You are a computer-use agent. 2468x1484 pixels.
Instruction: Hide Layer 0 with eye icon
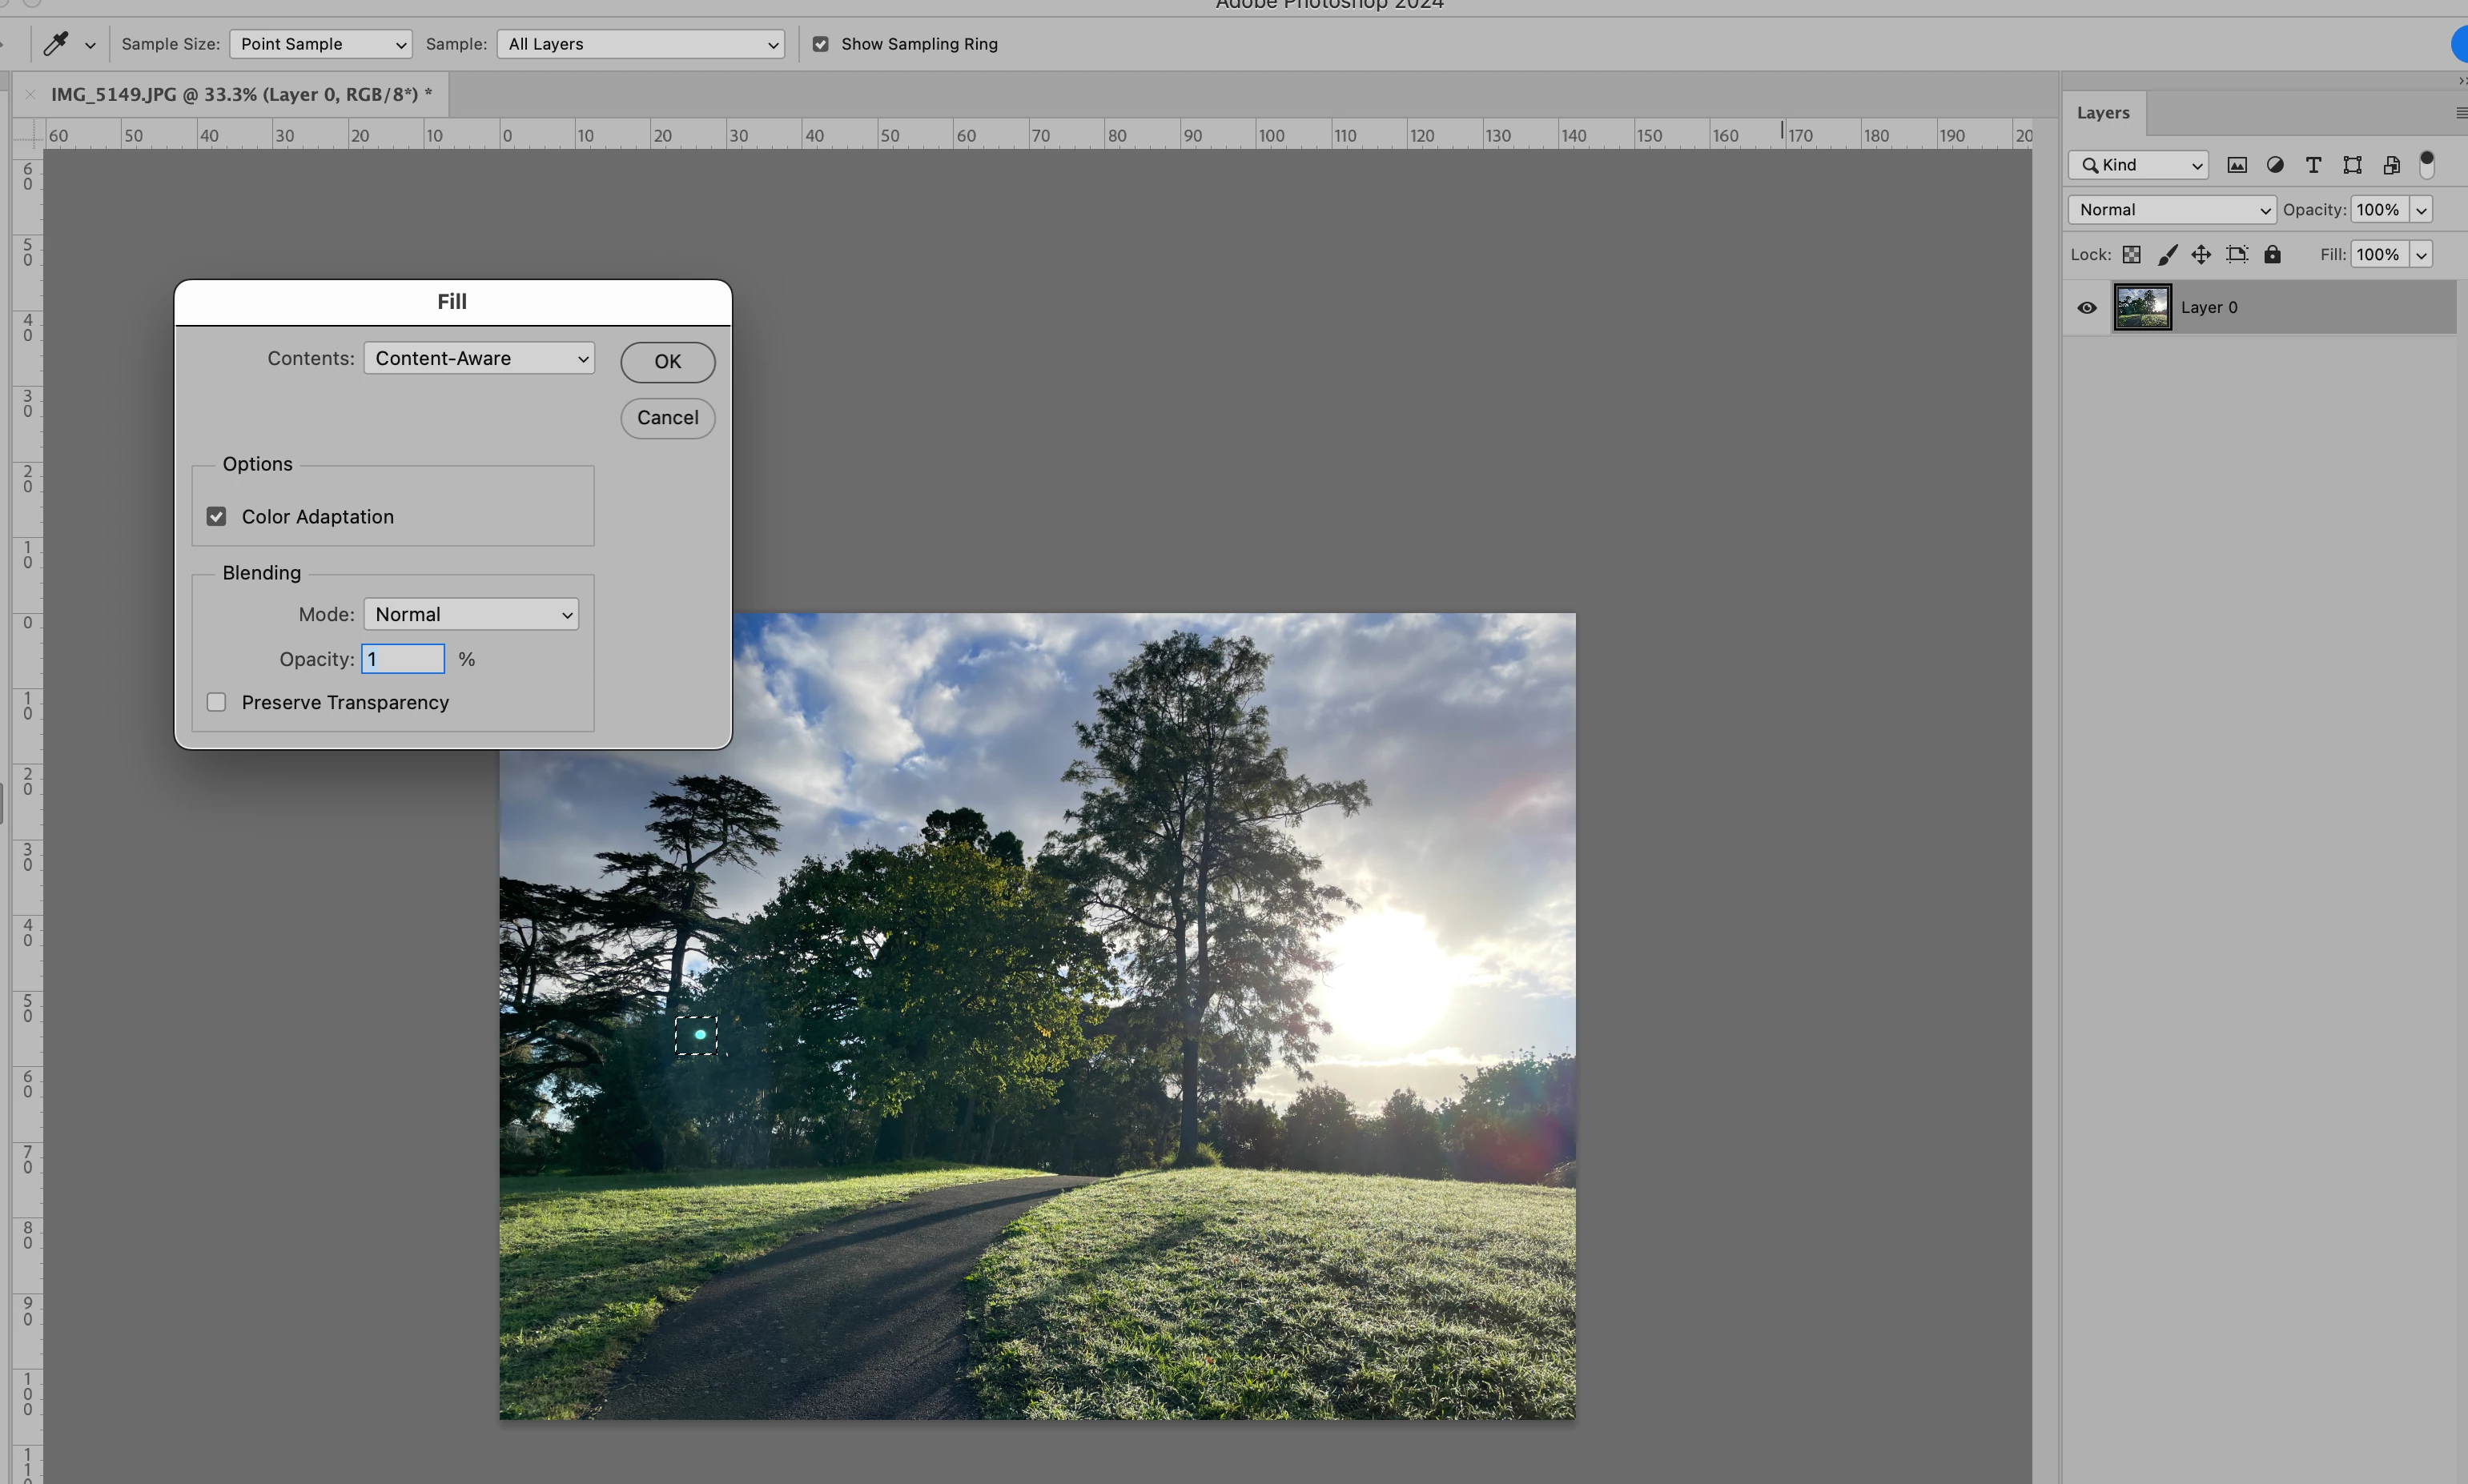click(2087, 308)
